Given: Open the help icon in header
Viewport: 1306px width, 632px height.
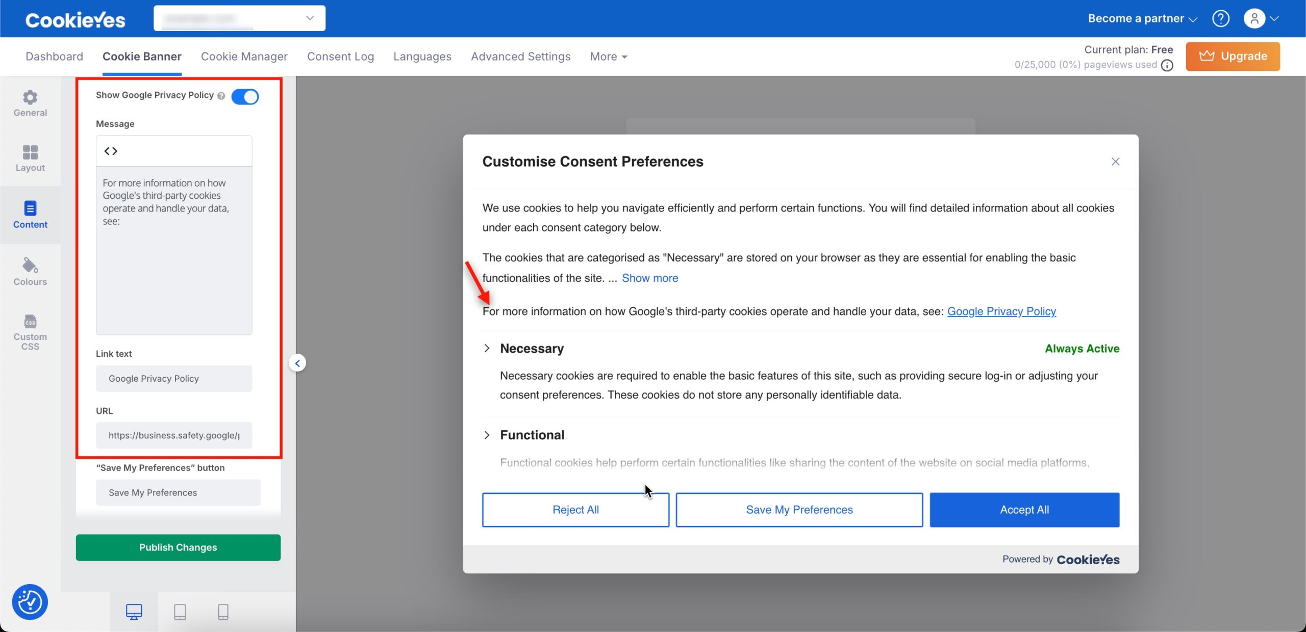Looking at the screenshot, I should tap(1221, 18).
